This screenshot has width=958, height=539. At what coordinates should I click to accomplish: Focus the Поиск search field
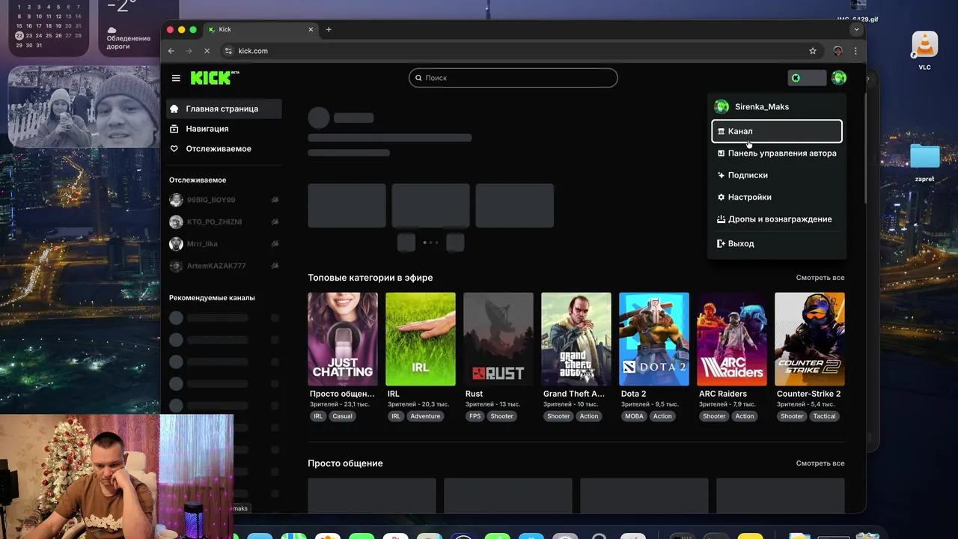[x=513, y=78]
